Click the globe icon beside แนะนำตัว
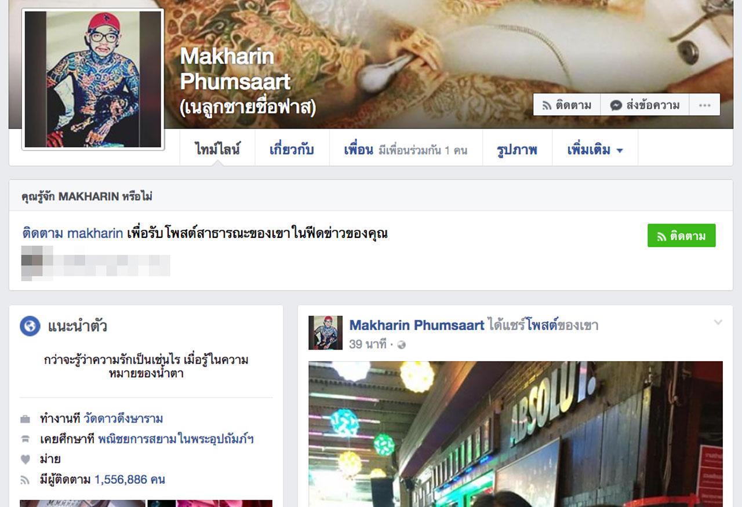The width and height of the screenshot is (742, 507). tap(30, 326)
